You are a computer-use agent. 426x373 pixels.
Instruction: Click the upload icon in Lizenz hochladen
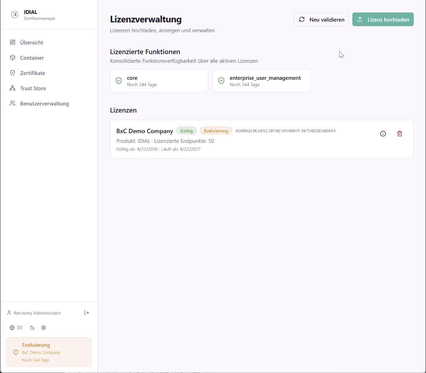pyautogui.click(x=360, y=19)
